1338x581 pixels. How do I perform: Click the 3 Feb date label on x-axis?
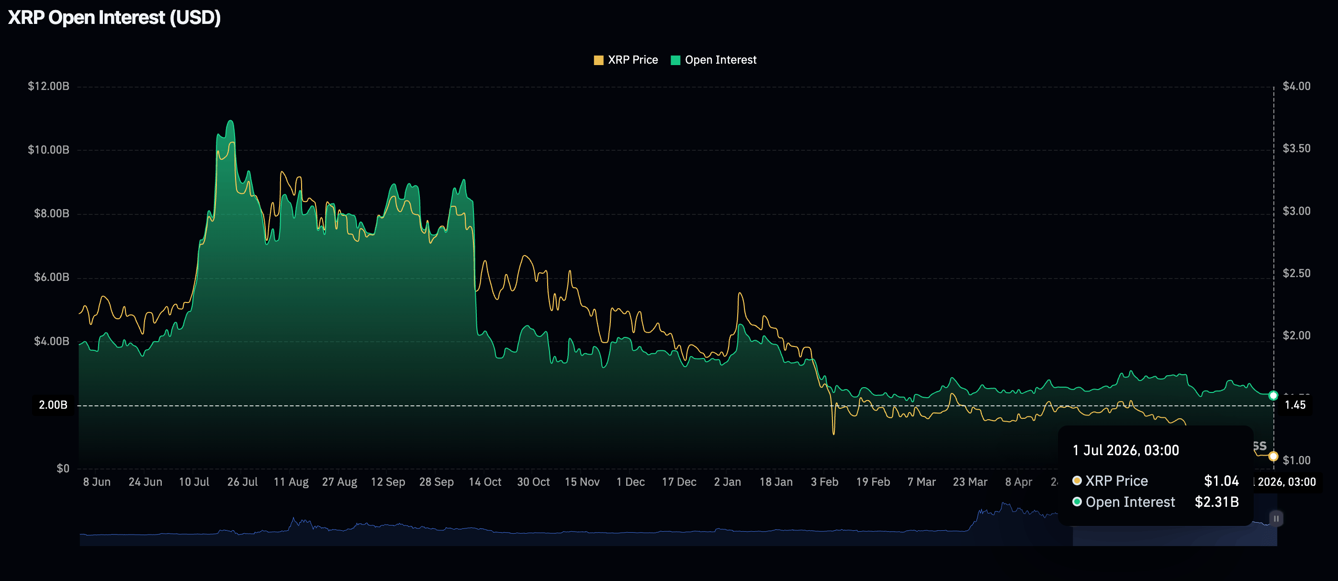824,482
